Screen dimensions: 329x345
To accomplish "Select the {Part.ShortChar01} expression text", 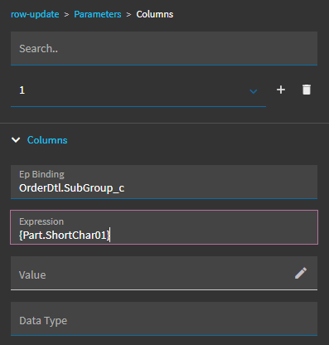I will 65,235.
